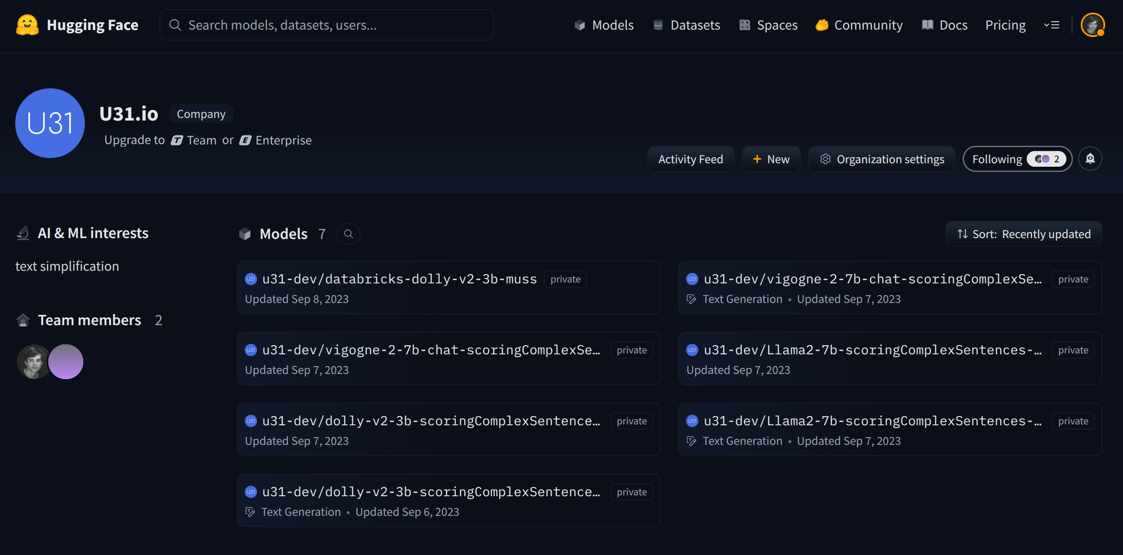Open the Sort: Recently updated dropdown
Screen dimensions: 1123x555
[x=1023, y=234]
